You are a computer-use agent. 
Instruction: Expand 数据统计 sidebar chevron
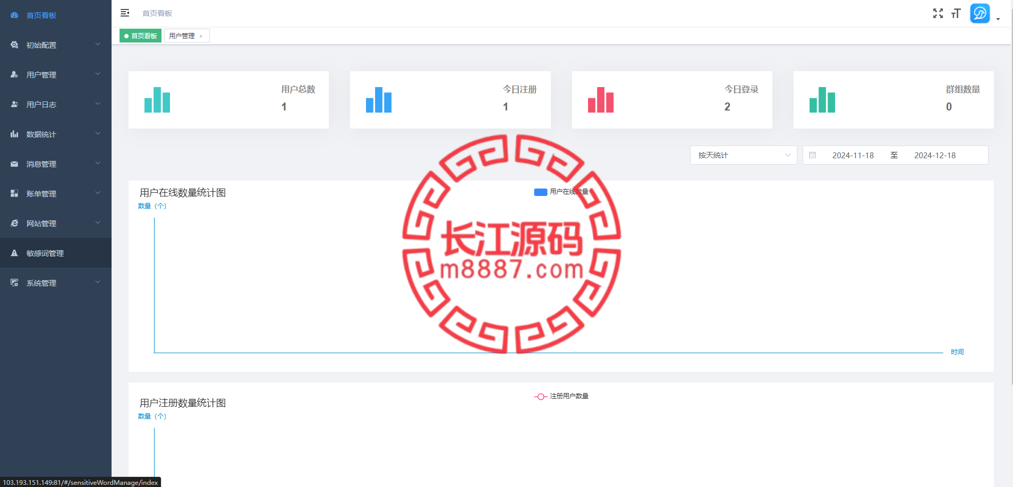pos(98,133)
